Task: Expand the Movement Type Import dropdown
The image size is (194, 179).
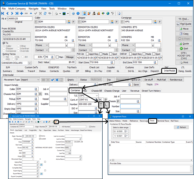Action: coord(38,80)
